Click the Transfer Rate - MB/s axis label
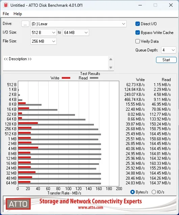 click(65, 193)
